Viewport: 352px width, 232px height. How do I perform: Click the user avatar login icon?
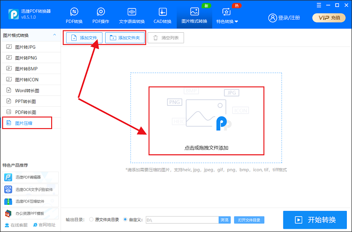(x=273, y=18)
